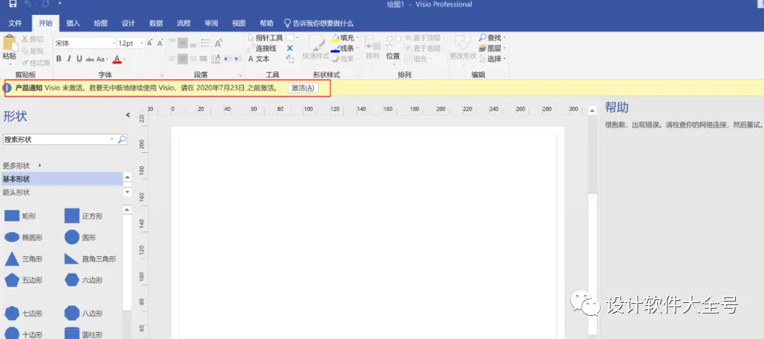Viewport: 764px width, 339px height.
Task: Open the rectangle drawing tool dropdown
Action: click(x=297, y=38)
